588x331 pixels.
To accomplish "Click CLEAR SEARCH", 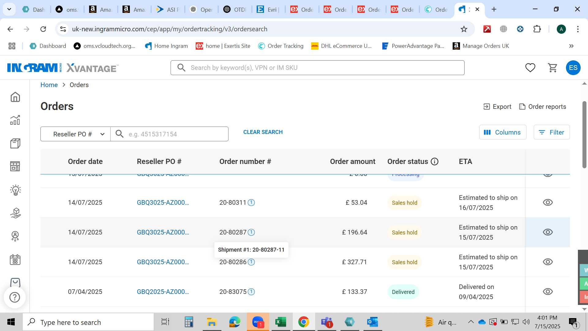I will pyautogui.click(x=263, y=132).
